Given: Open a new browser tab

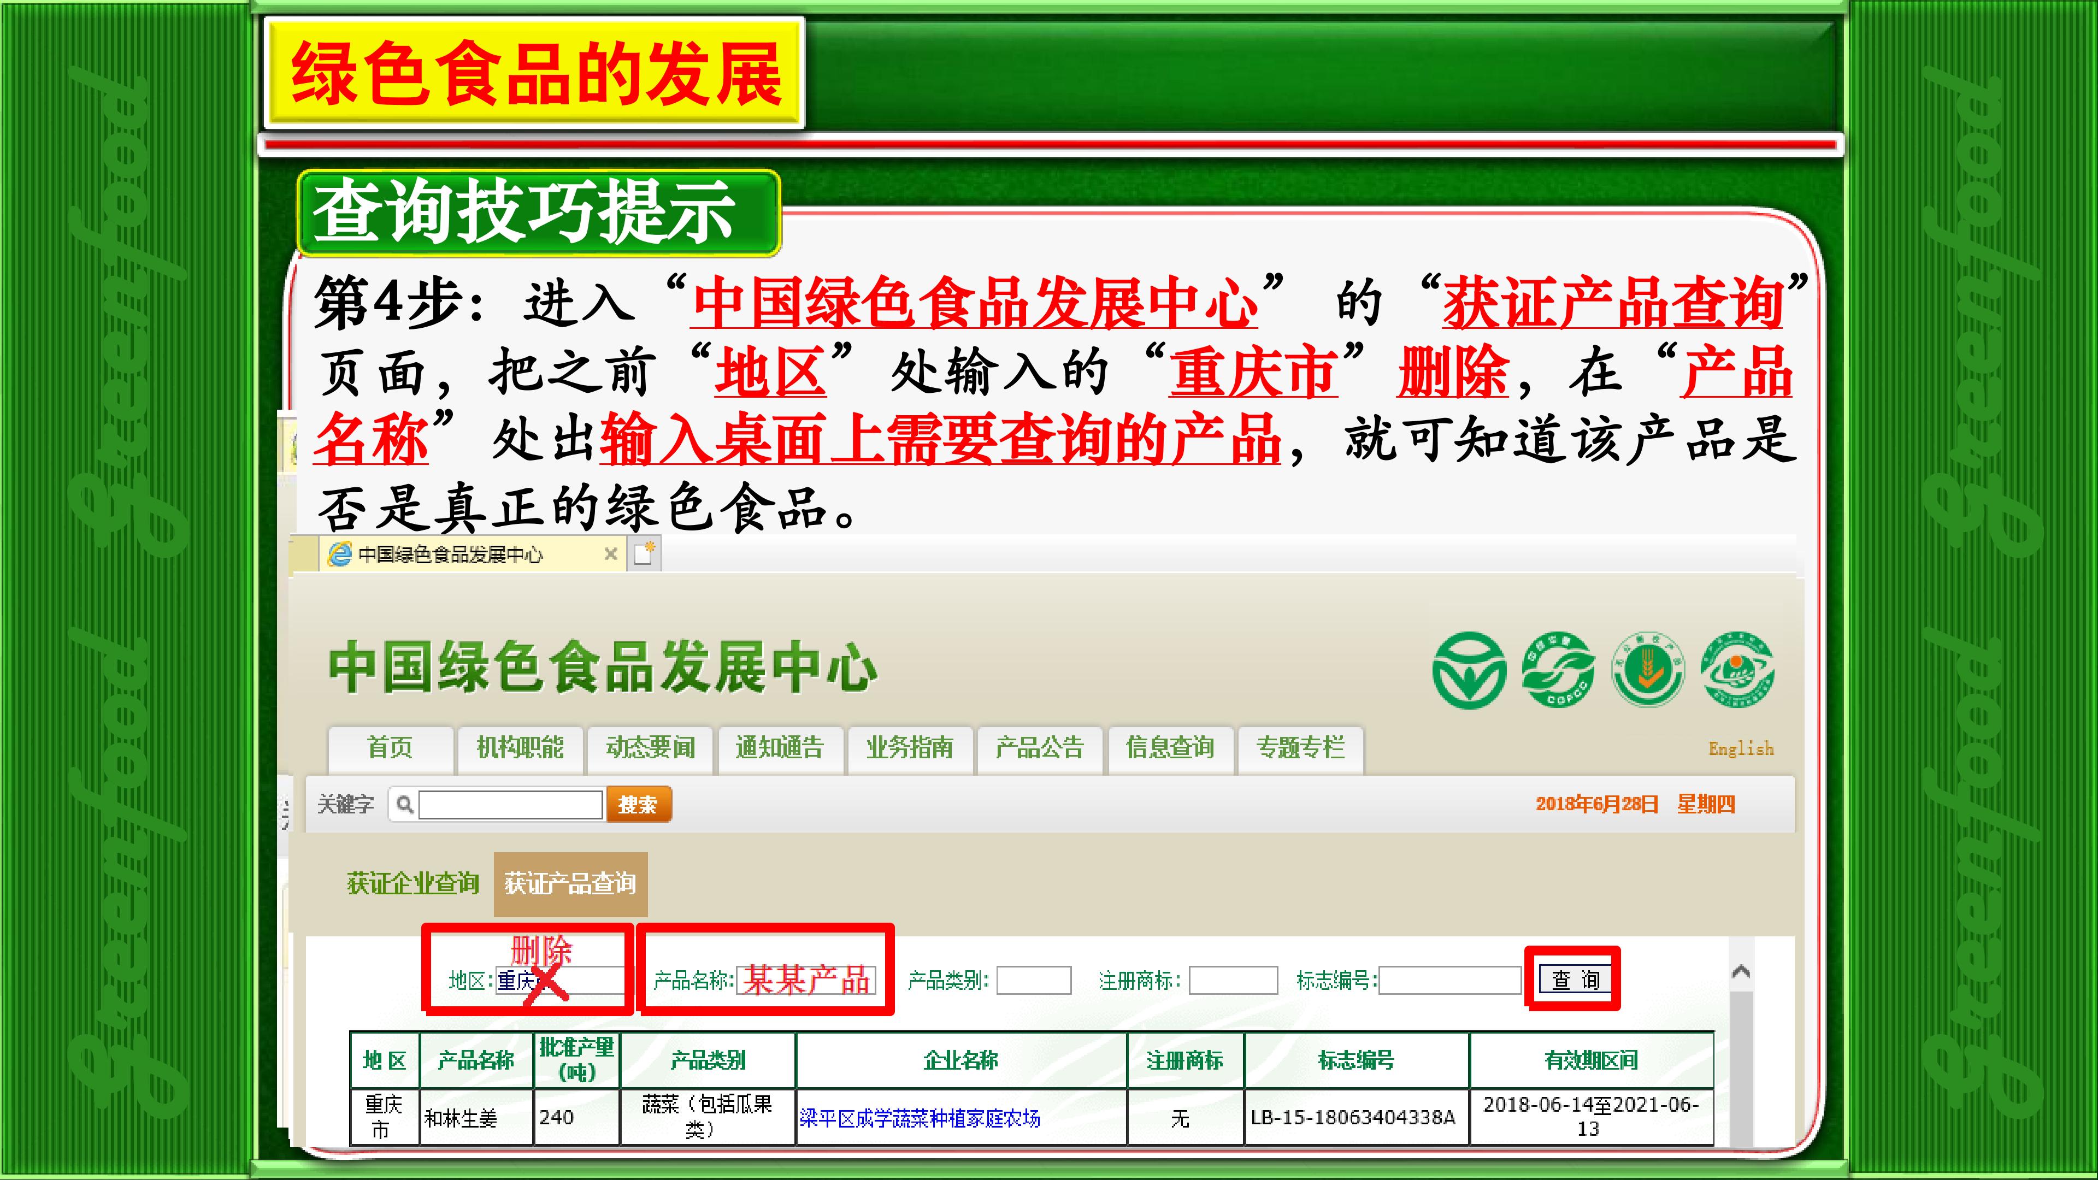Looking at the screenshot, I should [645, 554].
